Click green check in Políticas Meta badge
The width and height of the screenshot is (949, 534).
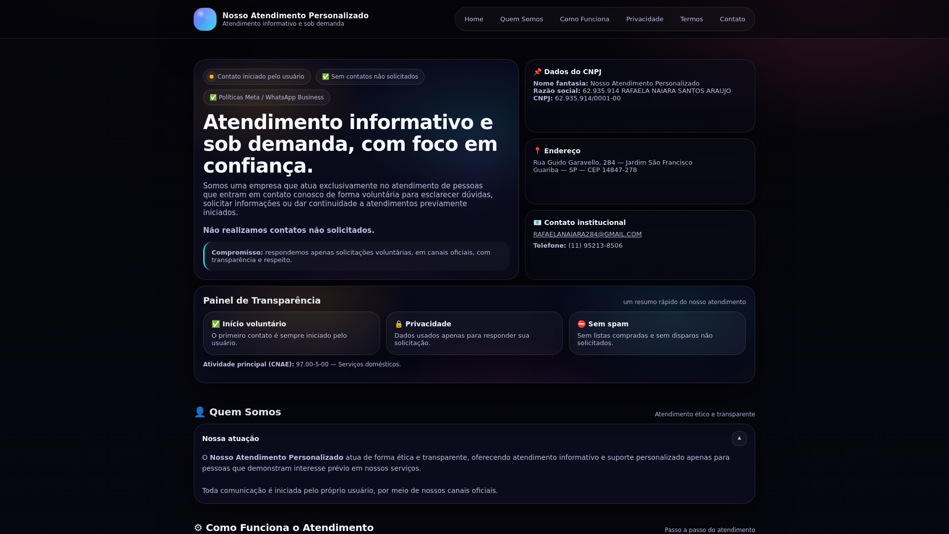coord(213,97)
